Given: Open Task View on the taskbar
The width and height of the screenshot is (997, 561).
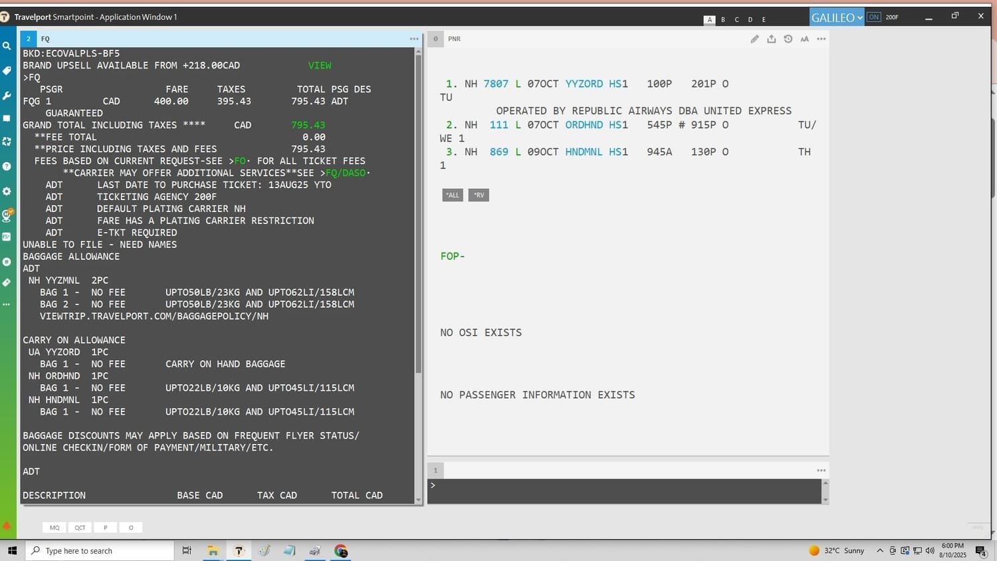Looking at the screenshot, I should [x=187, y=551].
